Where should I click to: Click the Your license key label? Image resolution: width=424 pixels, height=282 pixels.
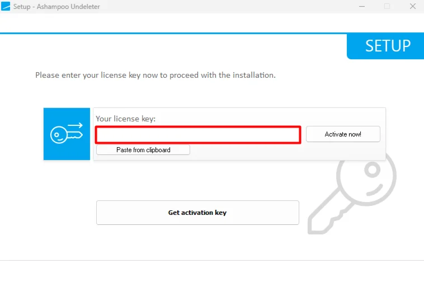125,119
